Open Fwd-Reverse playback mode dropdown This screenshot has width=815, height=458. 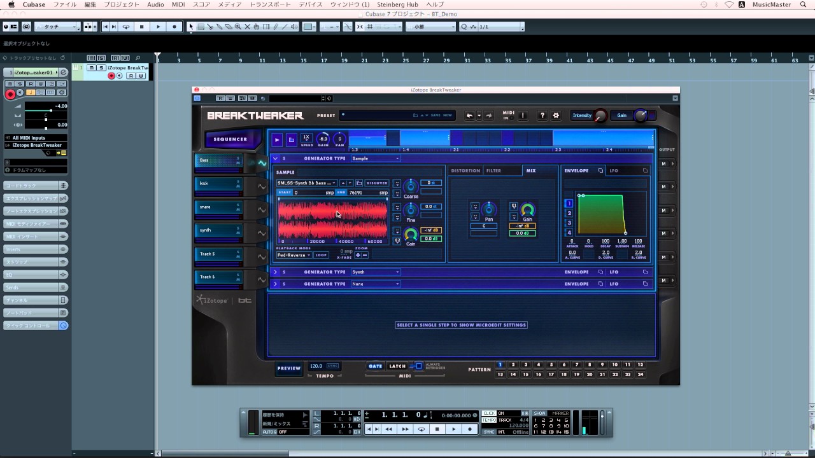[294, 255]
